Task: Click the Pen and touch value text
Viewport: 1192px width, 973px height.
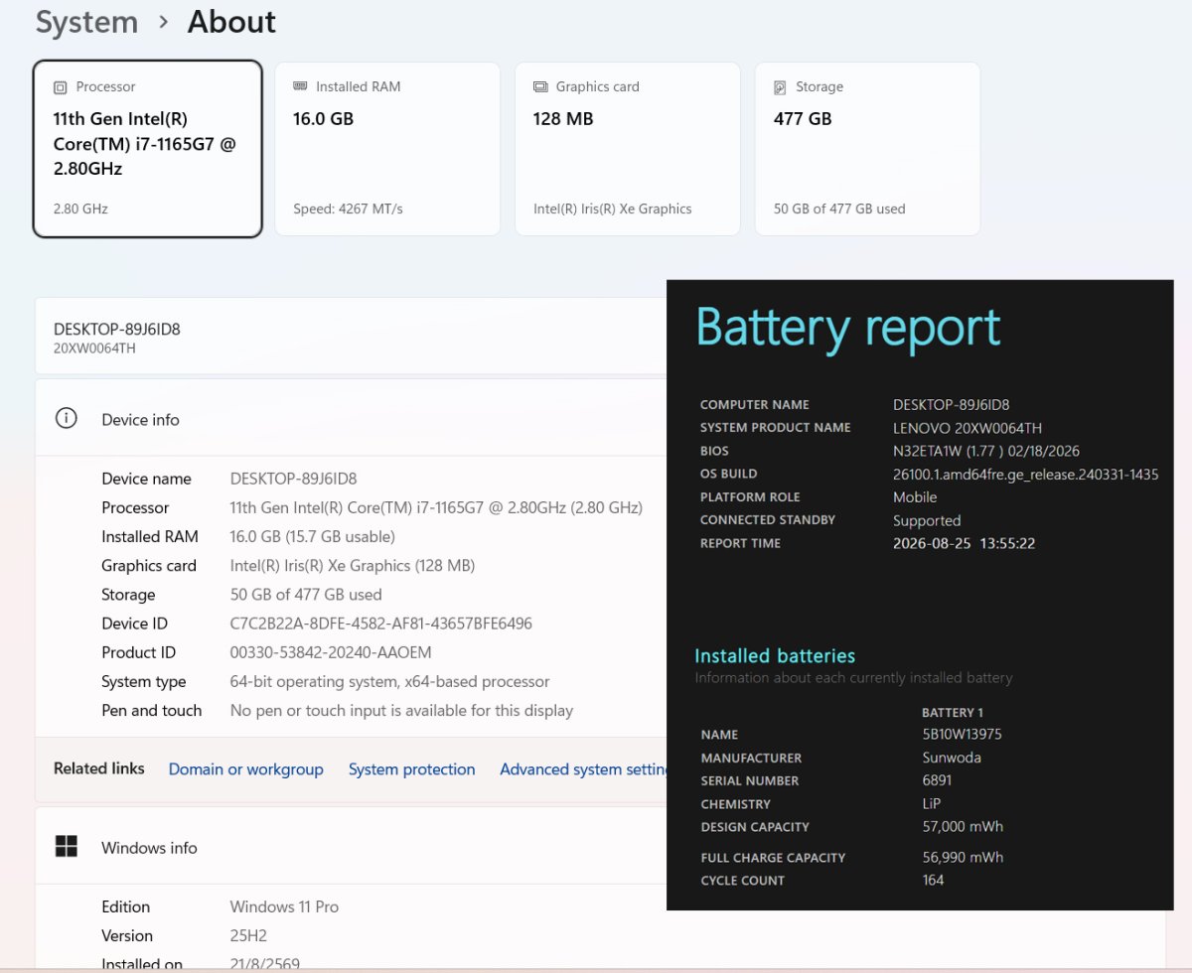Action: coord(401,710)
